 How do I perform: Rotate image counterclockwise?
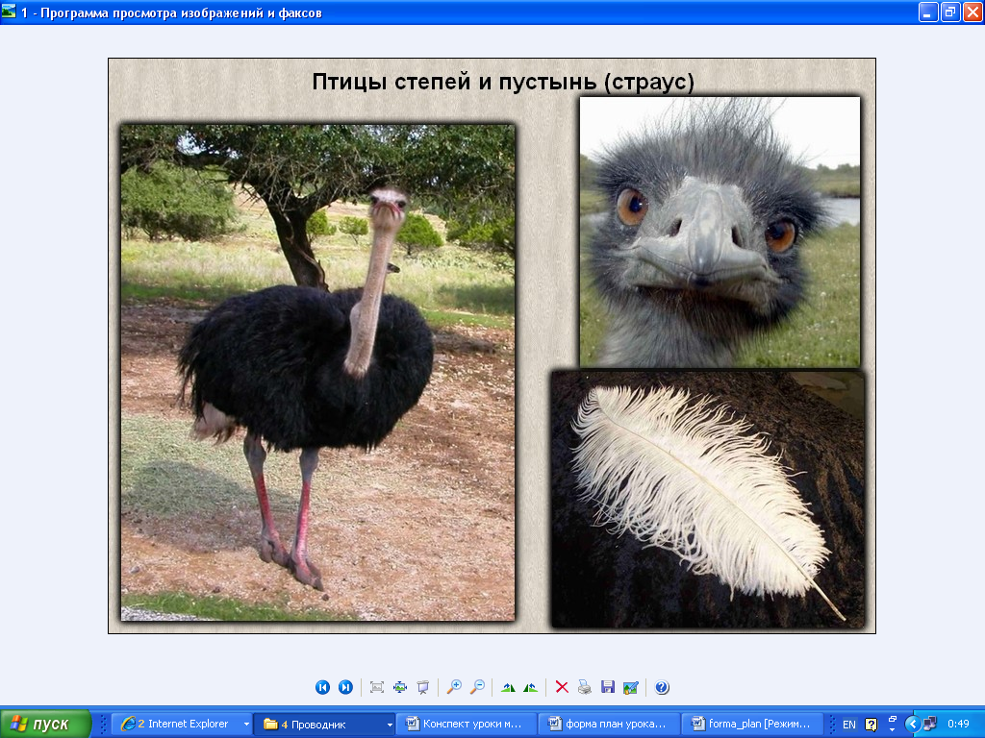(531, 687)
